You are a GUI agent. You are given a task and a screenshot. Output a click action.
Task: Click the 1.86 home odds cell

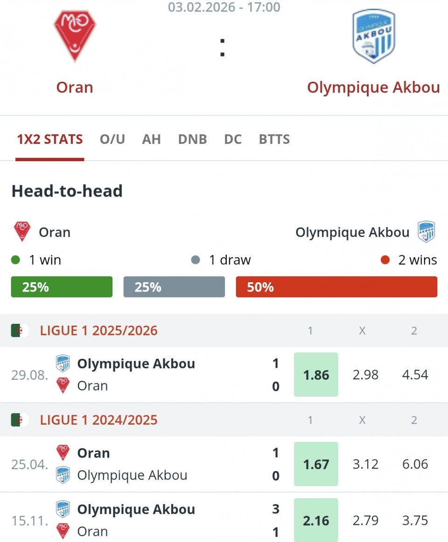[x=316, y=375]
